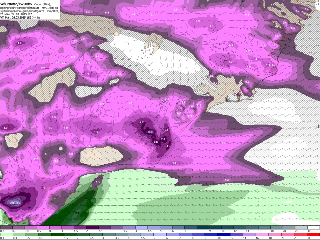This screenshot has width=320, height=240.
Task: Click the 3.5 snowfall value on the map
Action: [x=150, y=132]
